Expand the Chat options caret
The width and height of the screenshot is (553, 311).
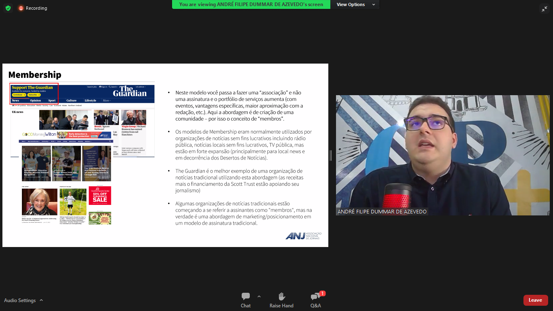(x=259, y=296)
